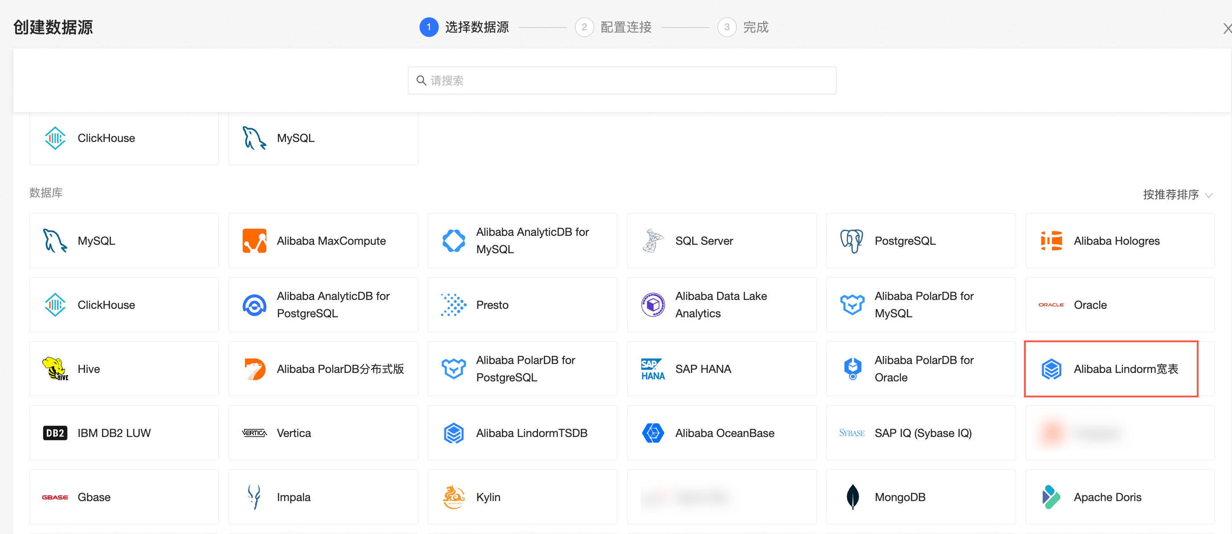Choose the Oracle logo icon
Image resolution: width=1232 pixels, height=534 pixels.
pos(1051,305)
